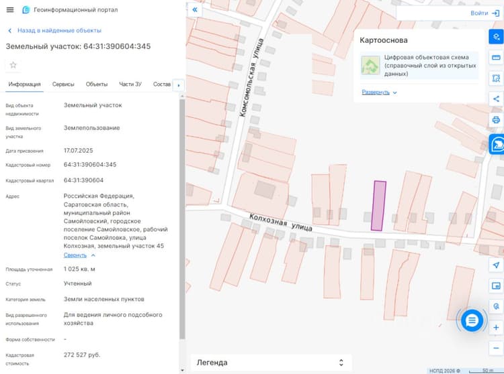The height and width of the screenshot is (374, 504).
Task: Switch to the Сервисы tab
Action: (63, 84)
